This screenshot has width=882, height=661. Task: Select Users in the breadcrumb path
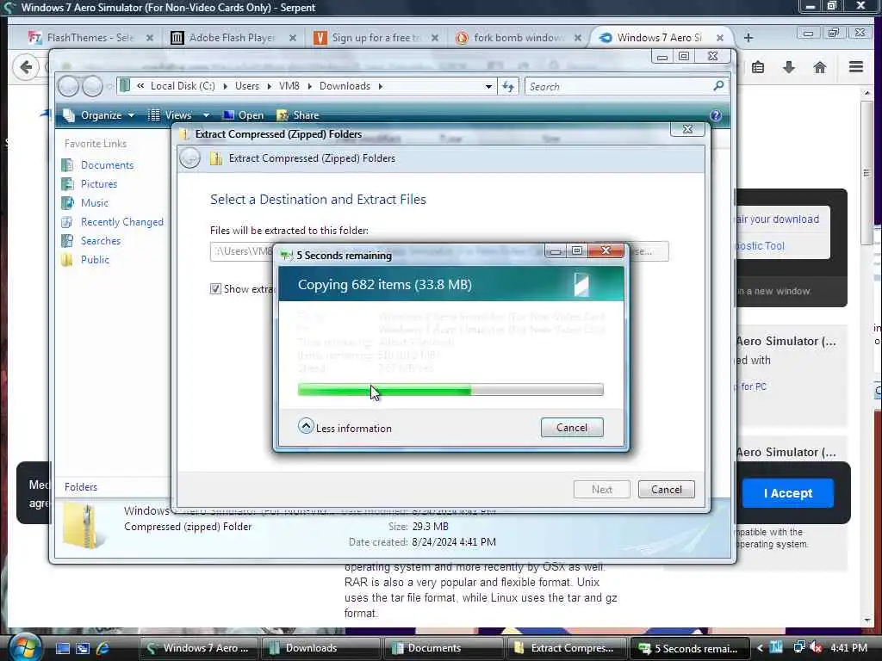point(247,86)
